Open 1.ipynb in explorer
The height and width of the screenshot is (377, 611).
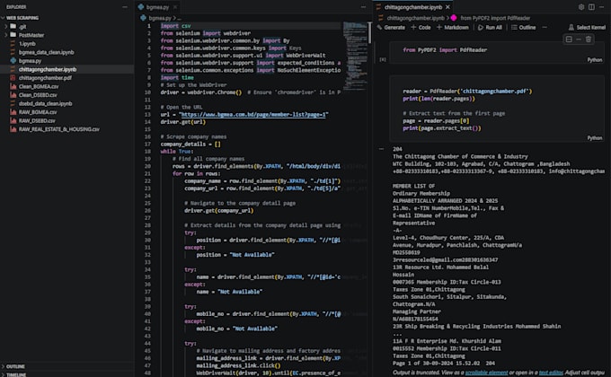[x=27, y=44]
